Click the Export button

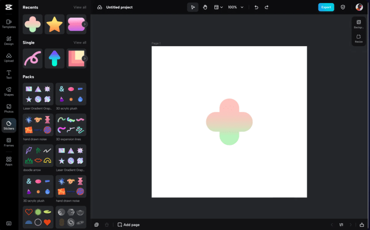click(x=326, y=7)
